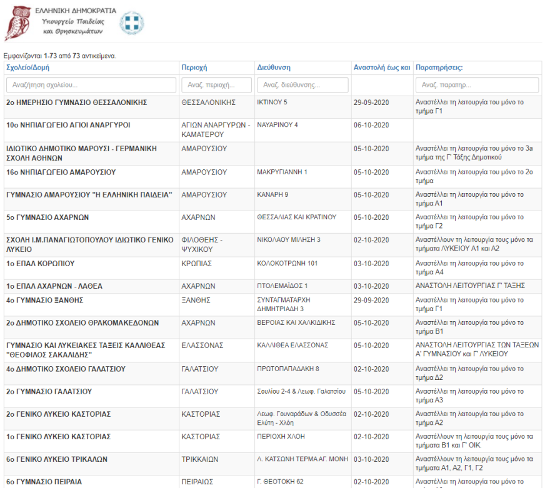This screenshot has height=488, width=550.
Task: Focus the remarks search filter field
Action: click(476, 85)
